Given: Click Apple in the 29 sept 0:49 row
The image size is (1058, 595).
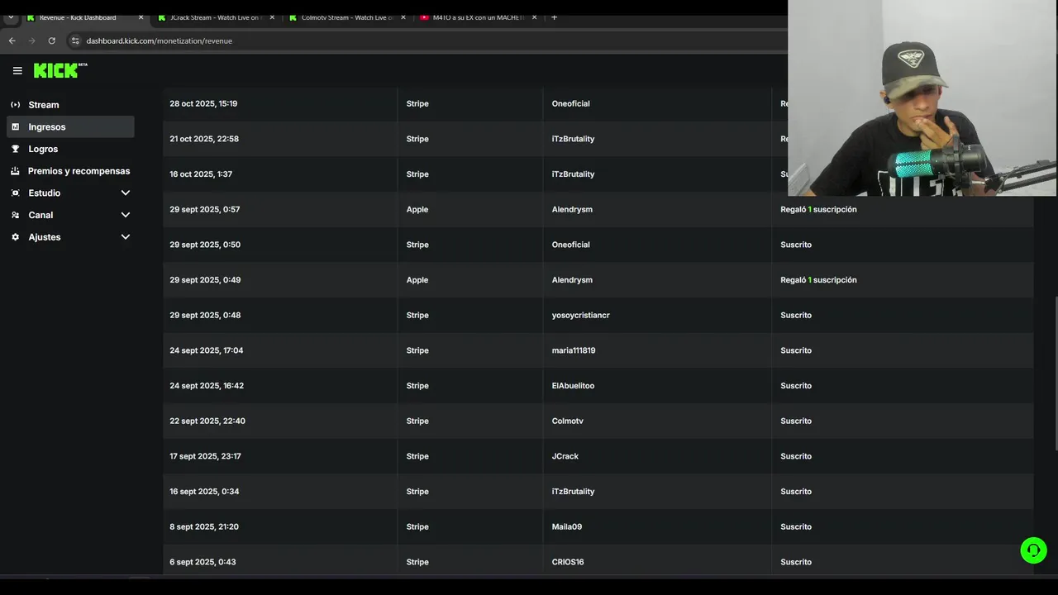Looking at the screenshot, I should point(417,280).
